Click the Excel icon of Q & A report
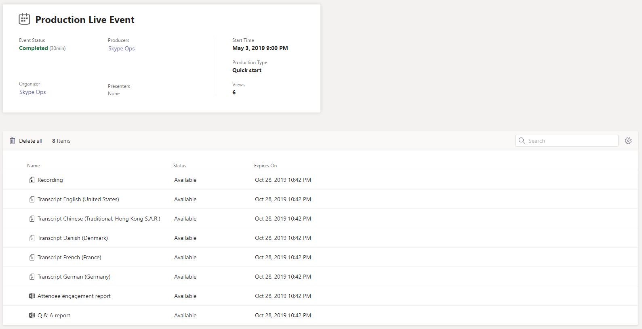 [x=32, y=315]
